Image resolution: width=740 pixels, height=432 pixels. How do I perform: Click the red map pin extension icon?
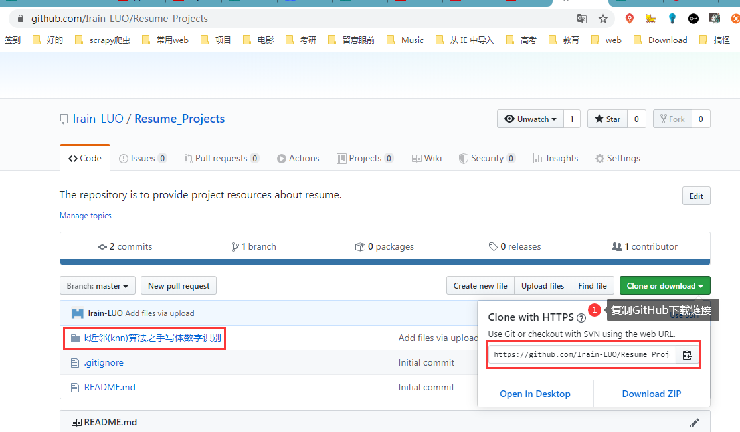click(x=629, y=19)
